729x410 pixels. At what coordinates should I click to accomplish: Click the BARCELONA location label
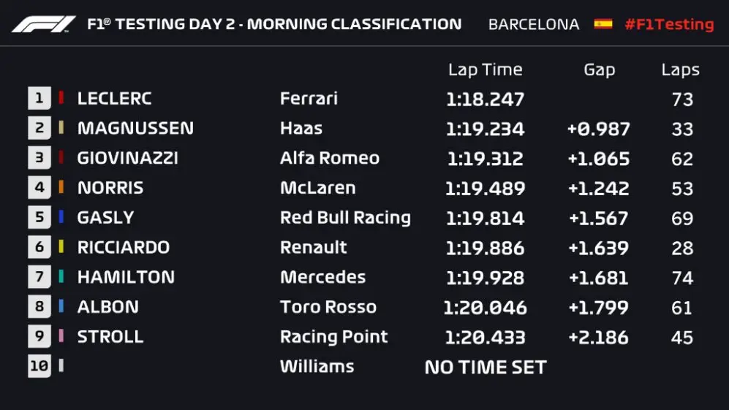(x=533, y=24)
